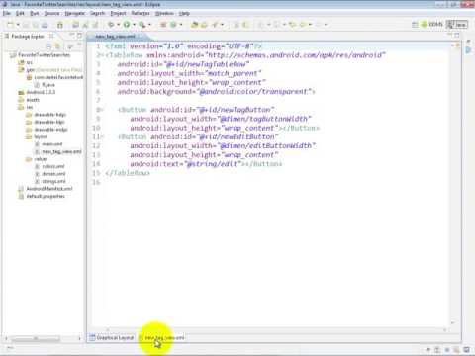Click the External Tools run icon

pos(142,25)
